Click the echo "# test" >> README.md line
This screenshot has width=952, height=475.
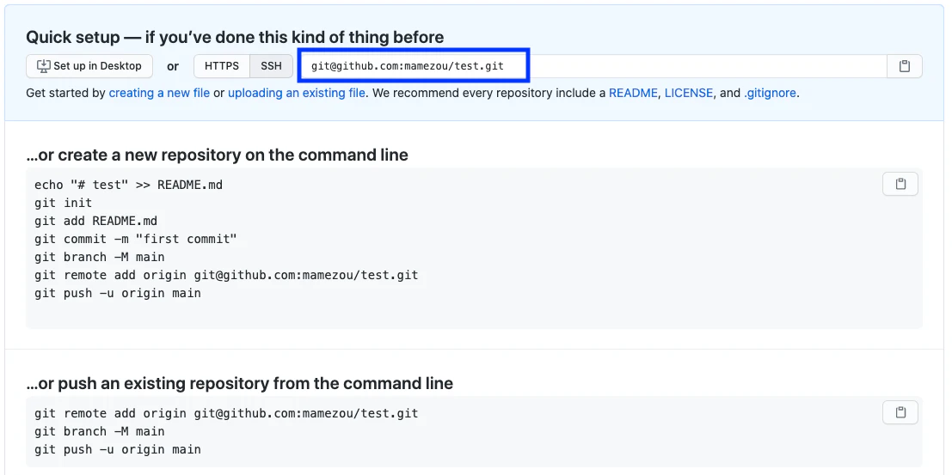pos(129,185)
